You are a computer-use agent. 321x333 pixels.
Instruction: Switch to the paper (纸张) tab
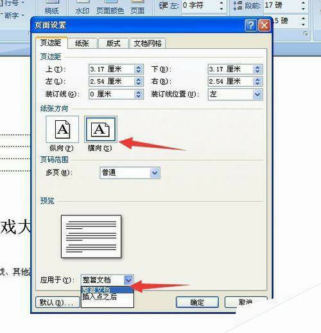click(82, 44)
